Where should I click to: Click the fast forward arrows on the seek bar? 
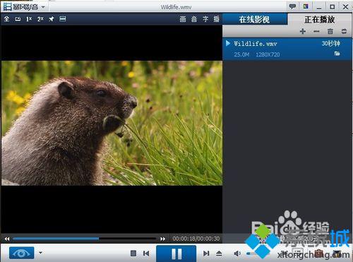(162, 239)
